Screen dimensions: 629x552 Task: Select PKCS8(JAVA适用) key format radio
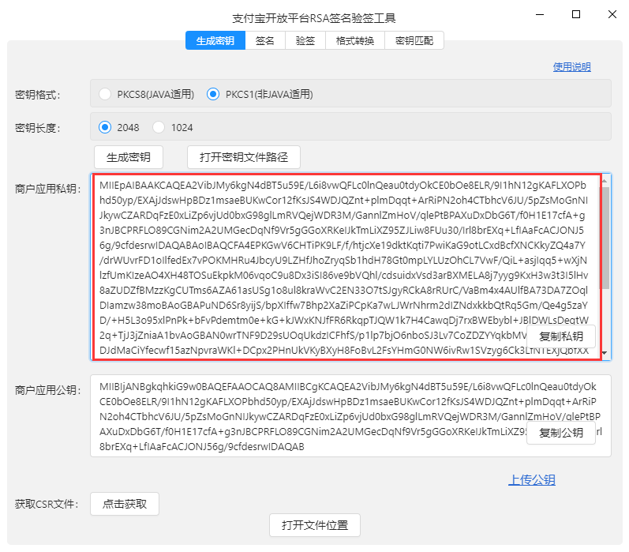105,94
